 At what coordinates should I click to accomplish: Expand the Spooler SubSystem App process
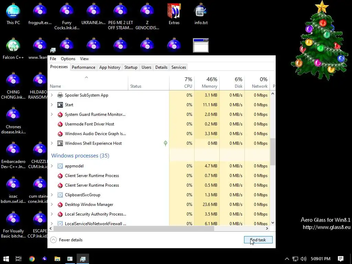click(52, 95)
